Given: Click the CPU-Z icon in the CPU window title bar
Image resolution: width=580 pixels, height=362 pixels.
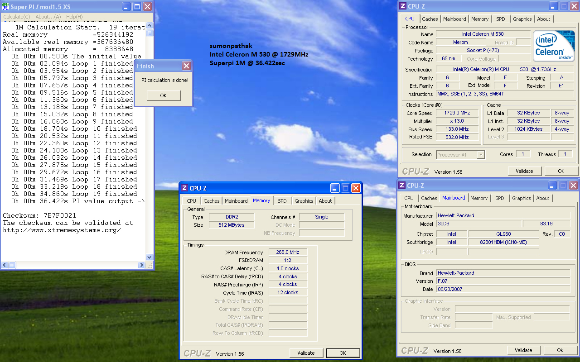Looking at the screenshot, I should point(402,6).
